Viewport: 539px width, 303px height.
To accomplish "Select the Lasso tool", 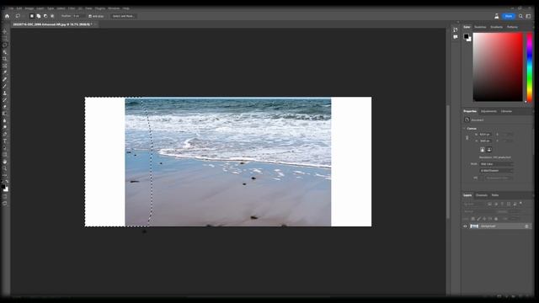I will pos(5,45).
